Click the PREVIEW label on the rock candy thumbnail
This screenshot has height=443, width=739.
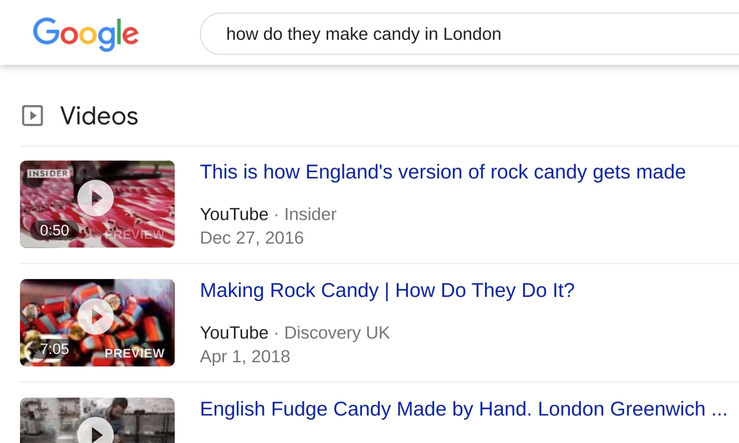pos(135,353)
